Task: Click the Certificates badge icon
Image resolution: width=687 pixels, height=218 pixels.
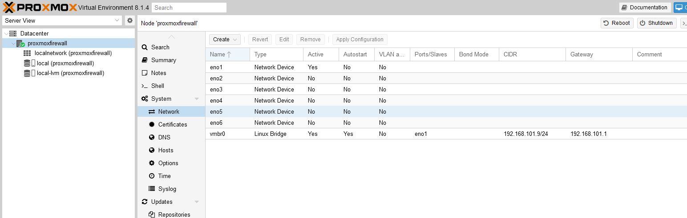Action: [152, 125]
